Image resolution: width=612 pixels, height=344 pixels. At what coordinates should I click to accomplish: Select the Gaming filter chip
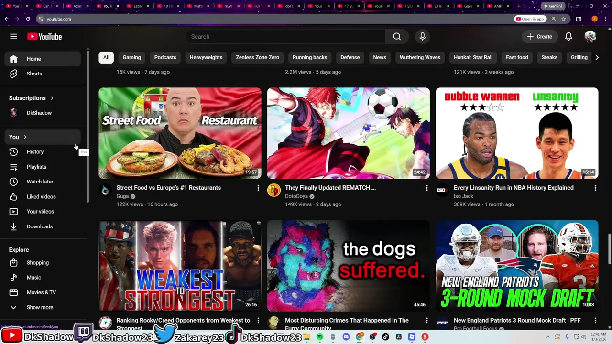point(132,57)
